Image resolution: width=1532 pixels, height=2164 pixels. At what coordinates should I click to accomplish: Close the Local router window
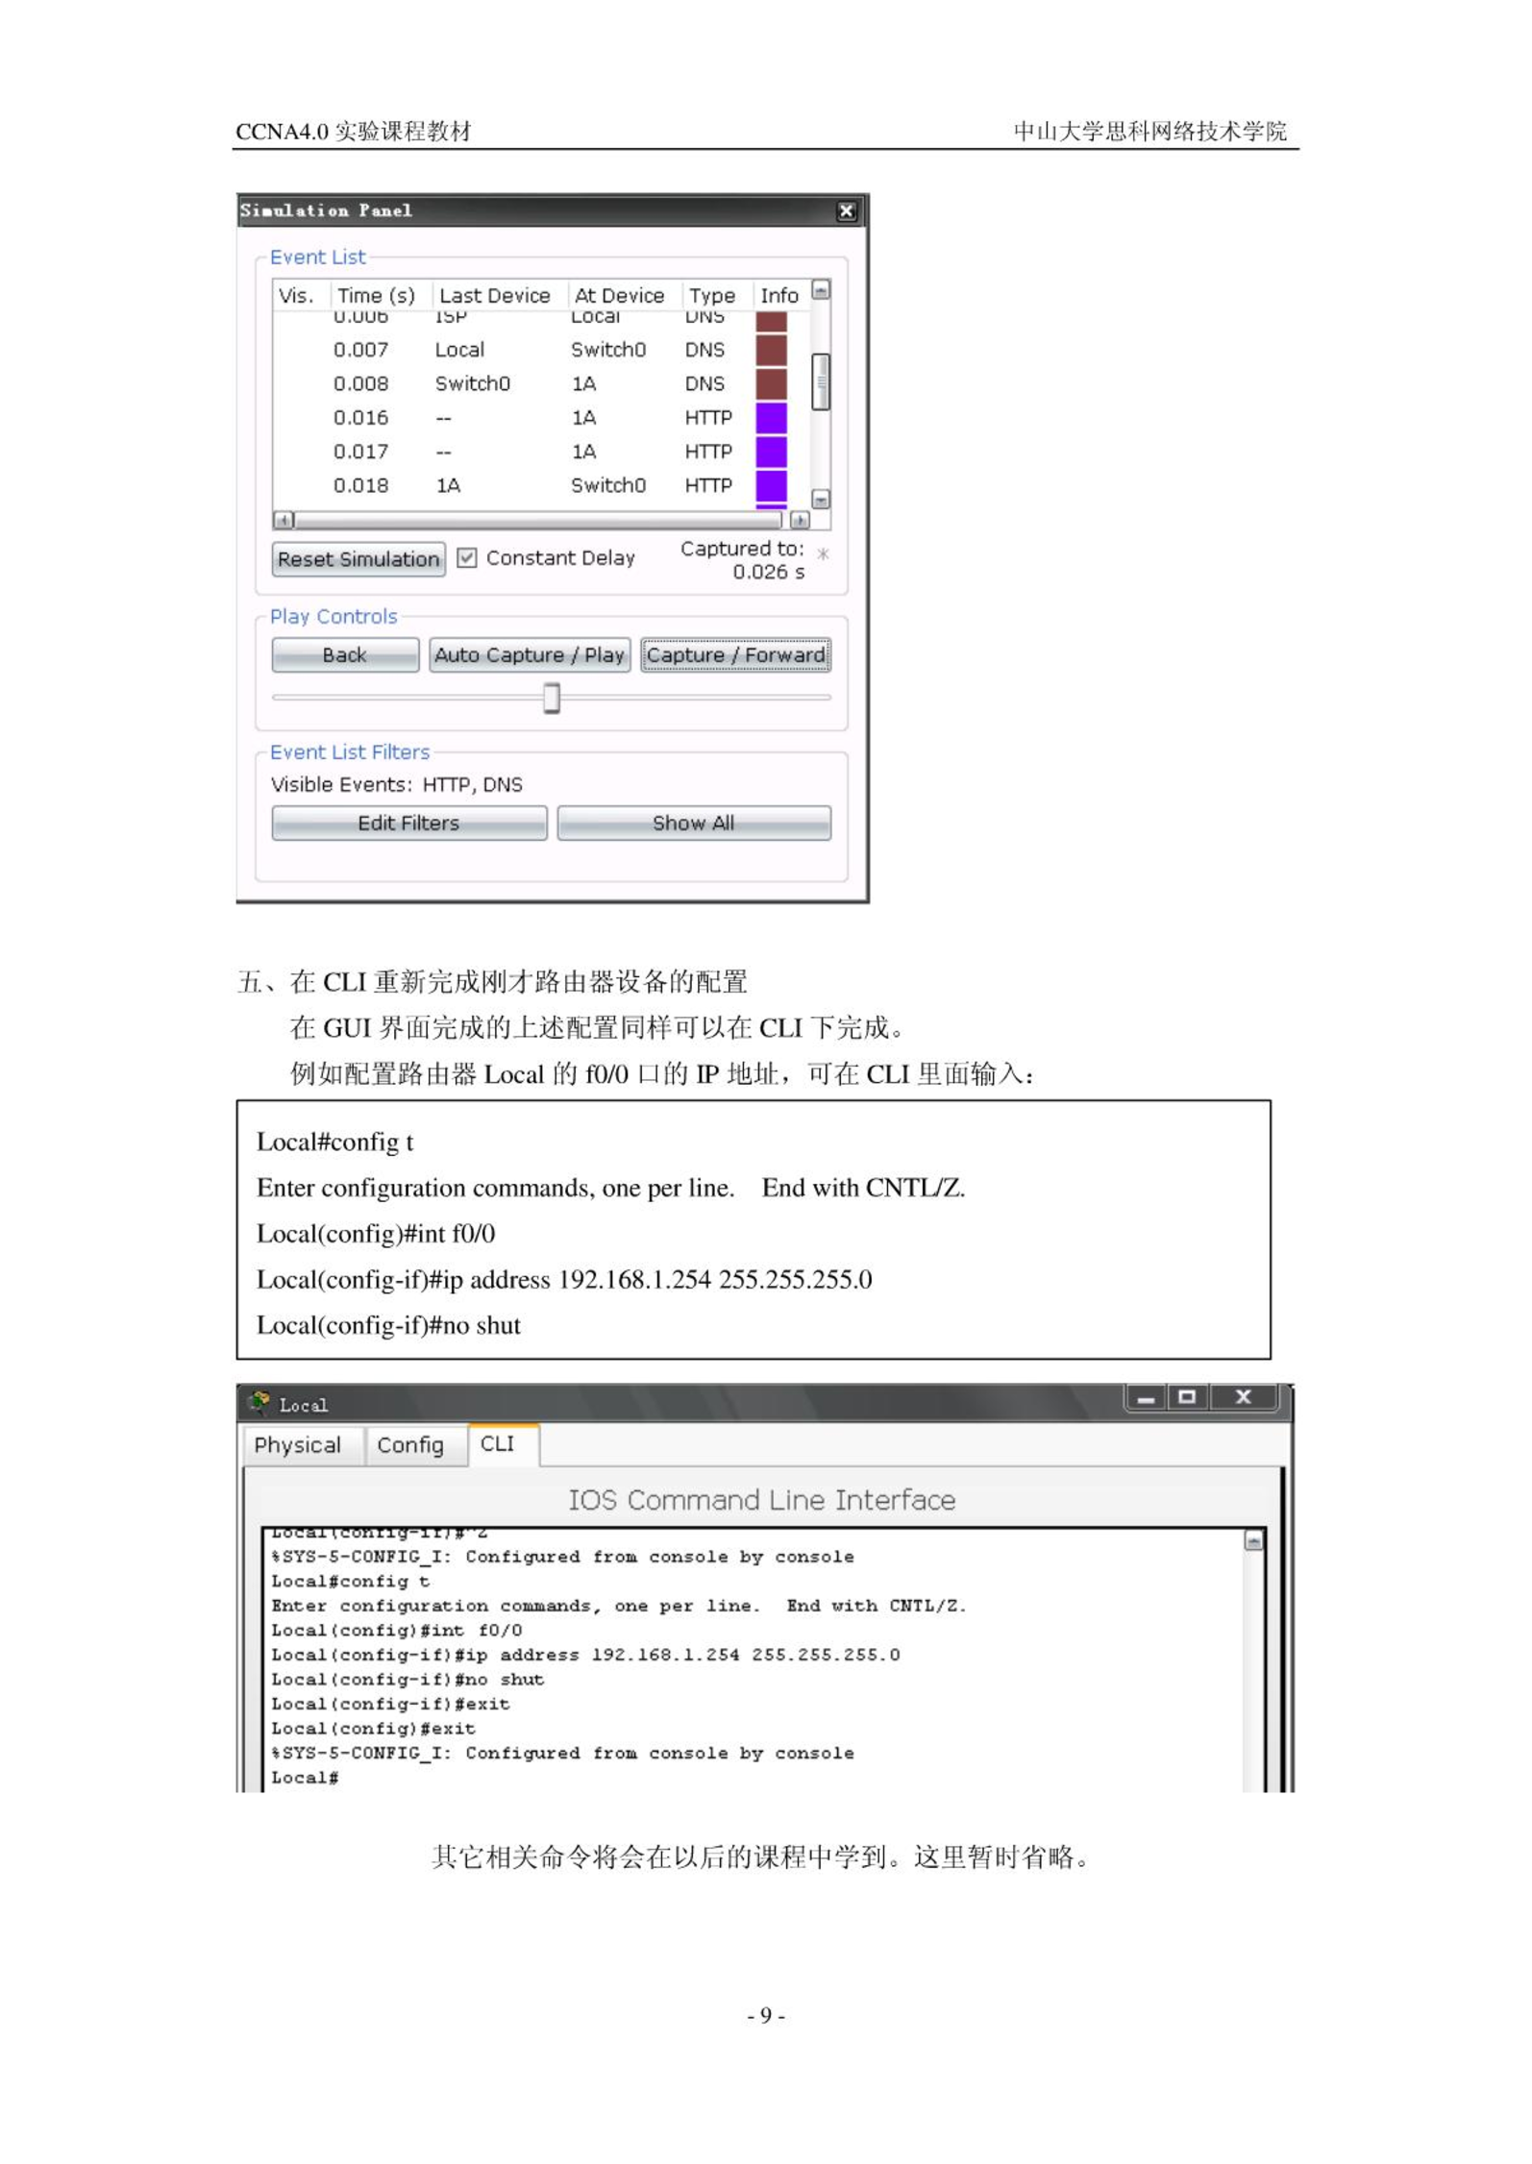[x=1244, y=1398]
